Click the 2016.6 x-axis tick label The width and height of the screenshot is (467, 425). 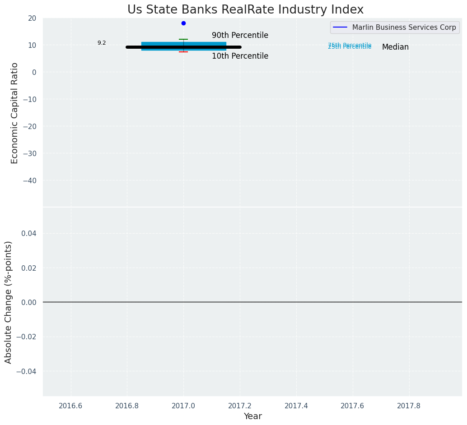tap(71, 406)
